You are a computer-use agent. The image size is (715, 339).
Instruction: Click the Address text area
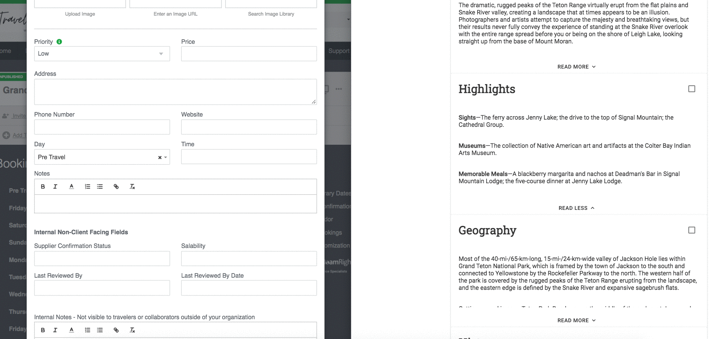(175, 92)
